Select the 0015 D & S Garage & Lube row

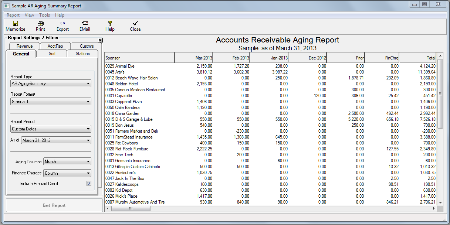271,119
